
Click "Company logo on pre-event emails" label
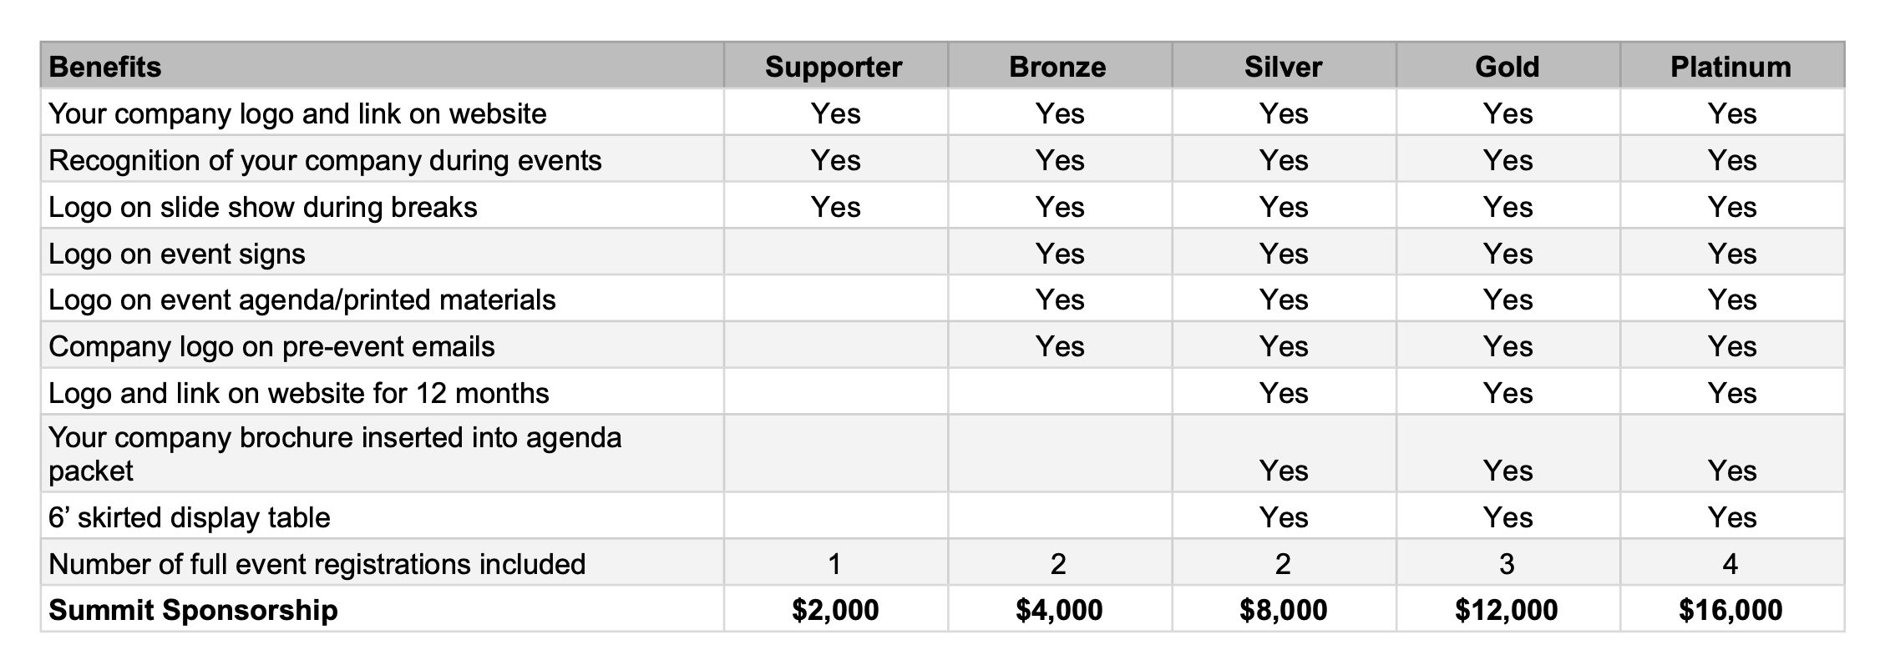pos(271,346)
